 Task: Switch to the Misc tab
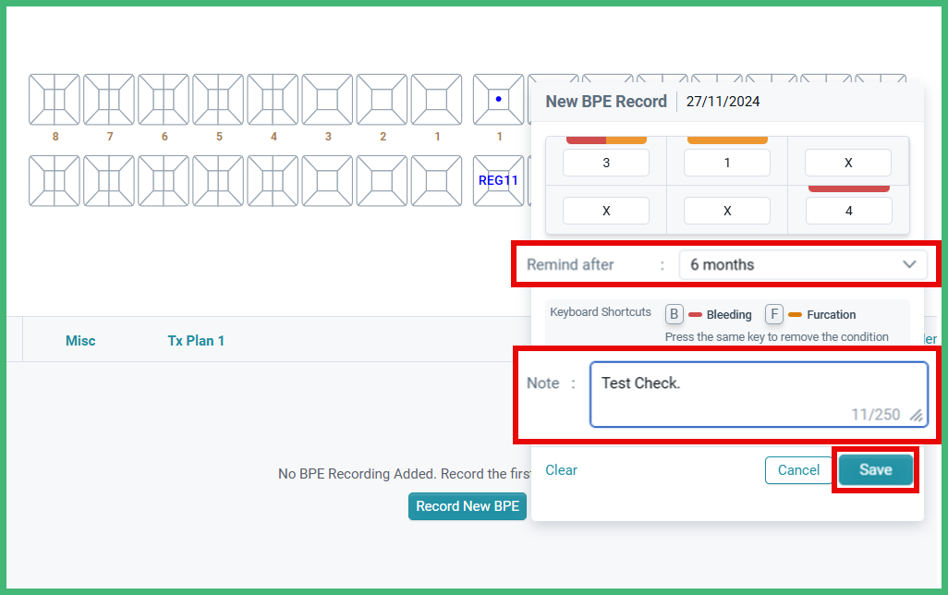point(80,340)
